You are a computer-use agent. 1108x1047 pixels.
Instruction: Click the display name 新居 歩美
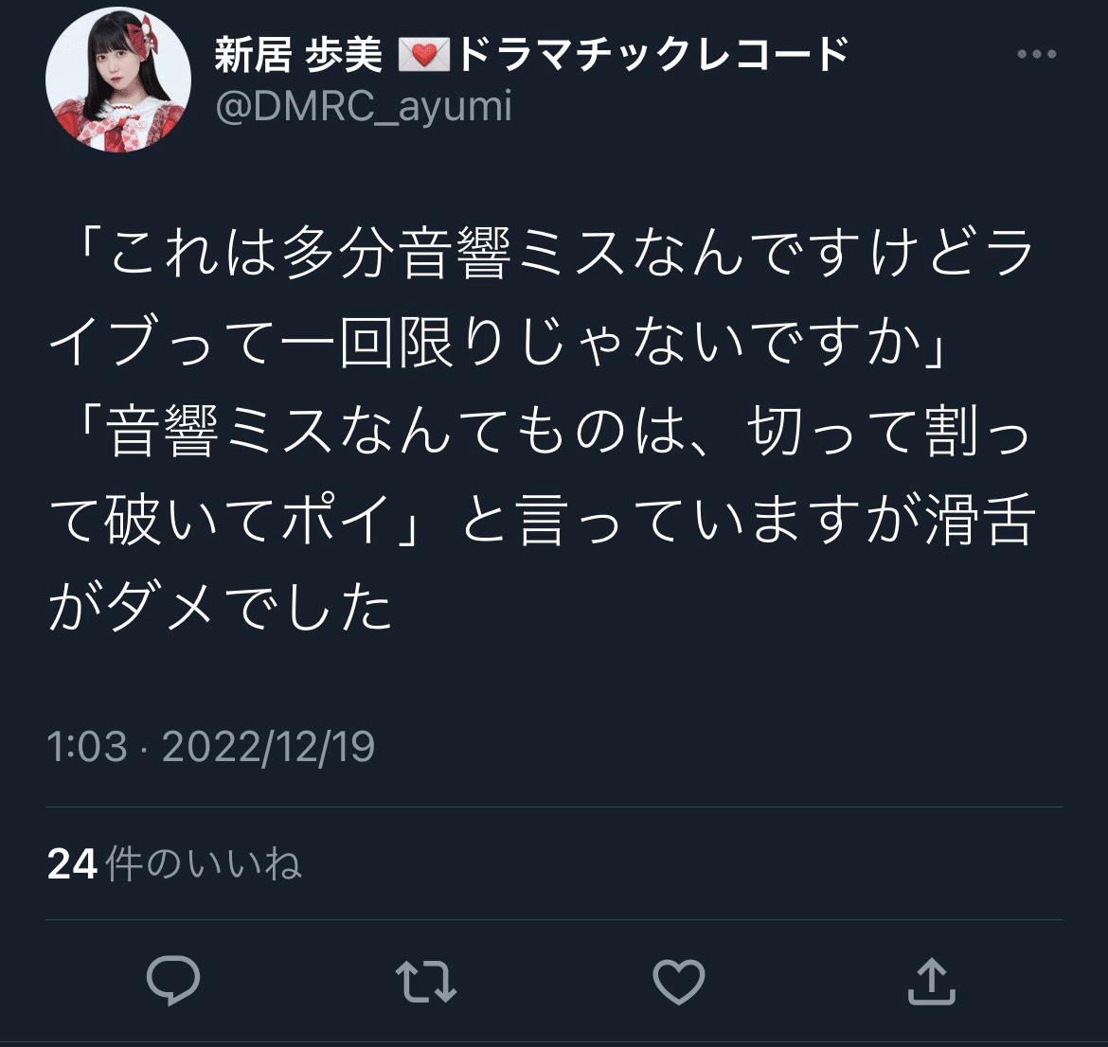pos(297,54)
